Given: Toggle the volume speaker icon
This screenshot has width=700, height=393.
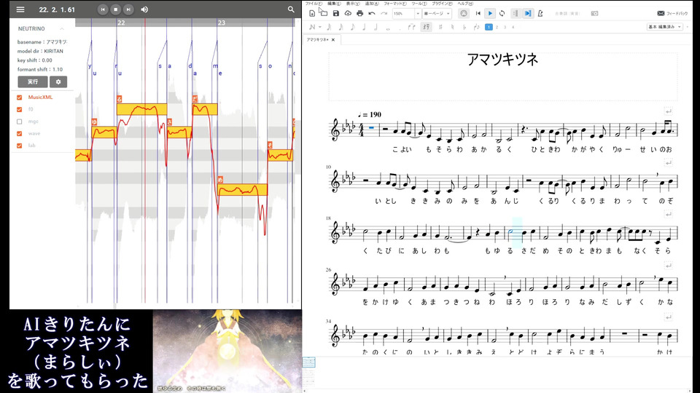Looking at the screenshot, I should tap(144, 9).
